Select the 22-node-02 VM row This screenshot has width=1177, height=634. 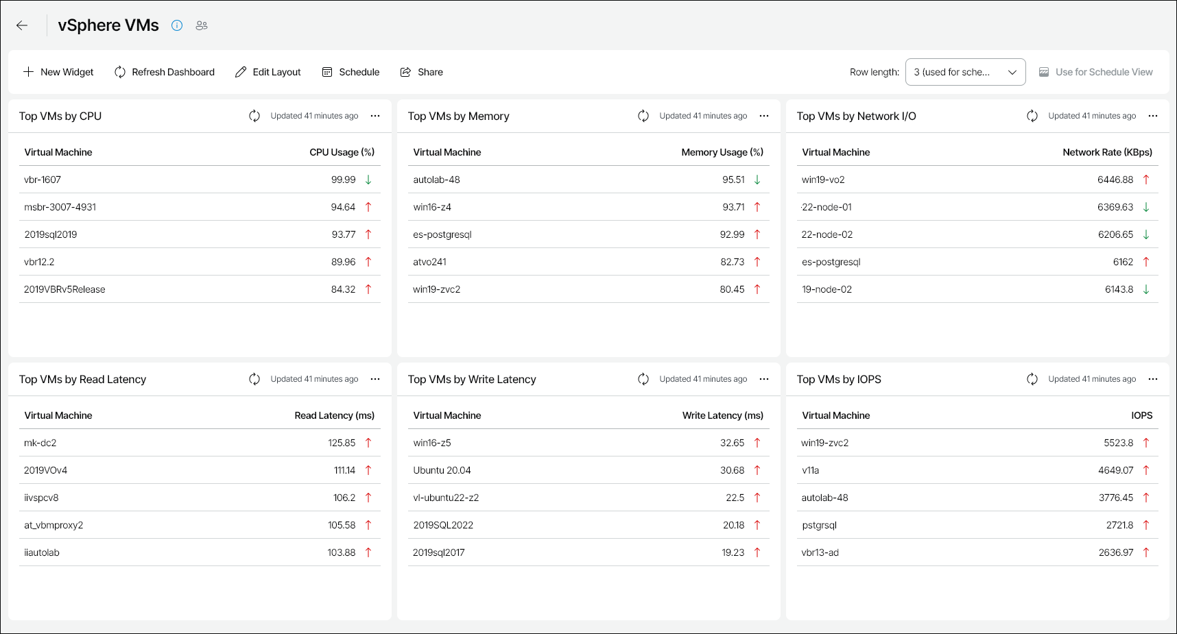977,234
